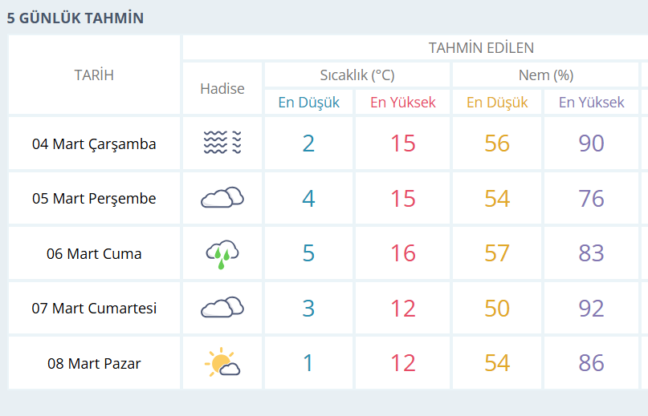648x416 pixels.
Task: Click the Hadise column header
Action: tap(222, 89)
